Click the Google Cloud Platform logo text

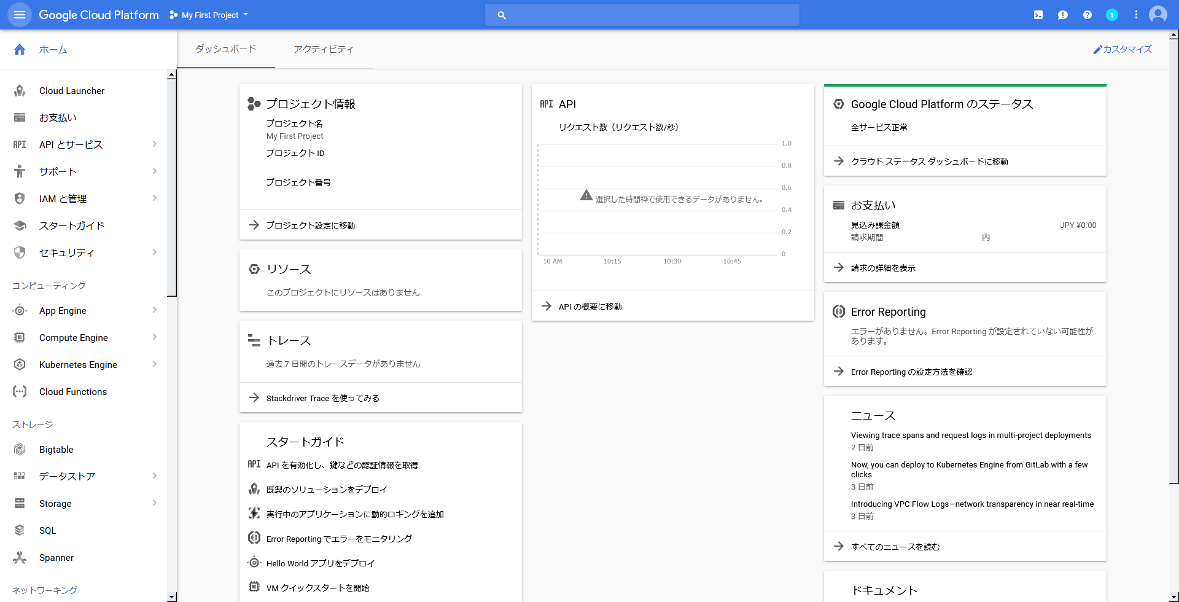click(x=99, y=15)
